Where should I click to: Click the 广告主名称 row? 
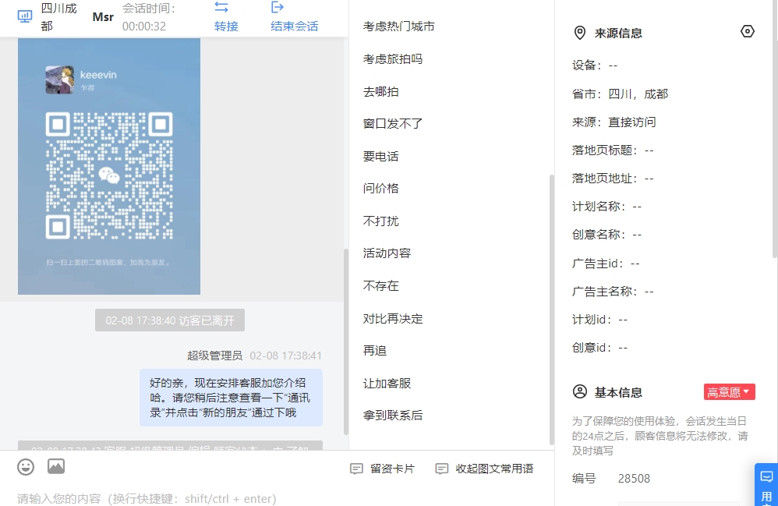[x=613, y=291]
